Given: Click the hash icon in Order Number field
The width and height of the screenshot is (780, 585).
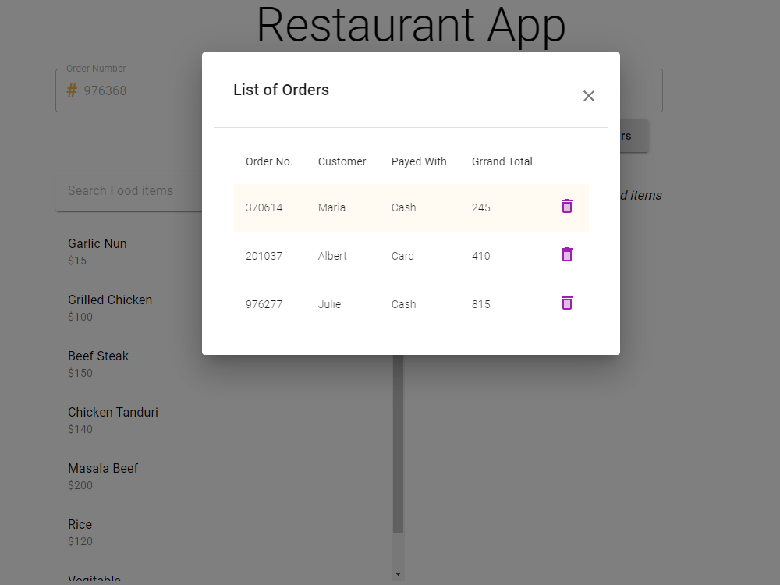Looking at the screenshot, I should coord(70,90).
